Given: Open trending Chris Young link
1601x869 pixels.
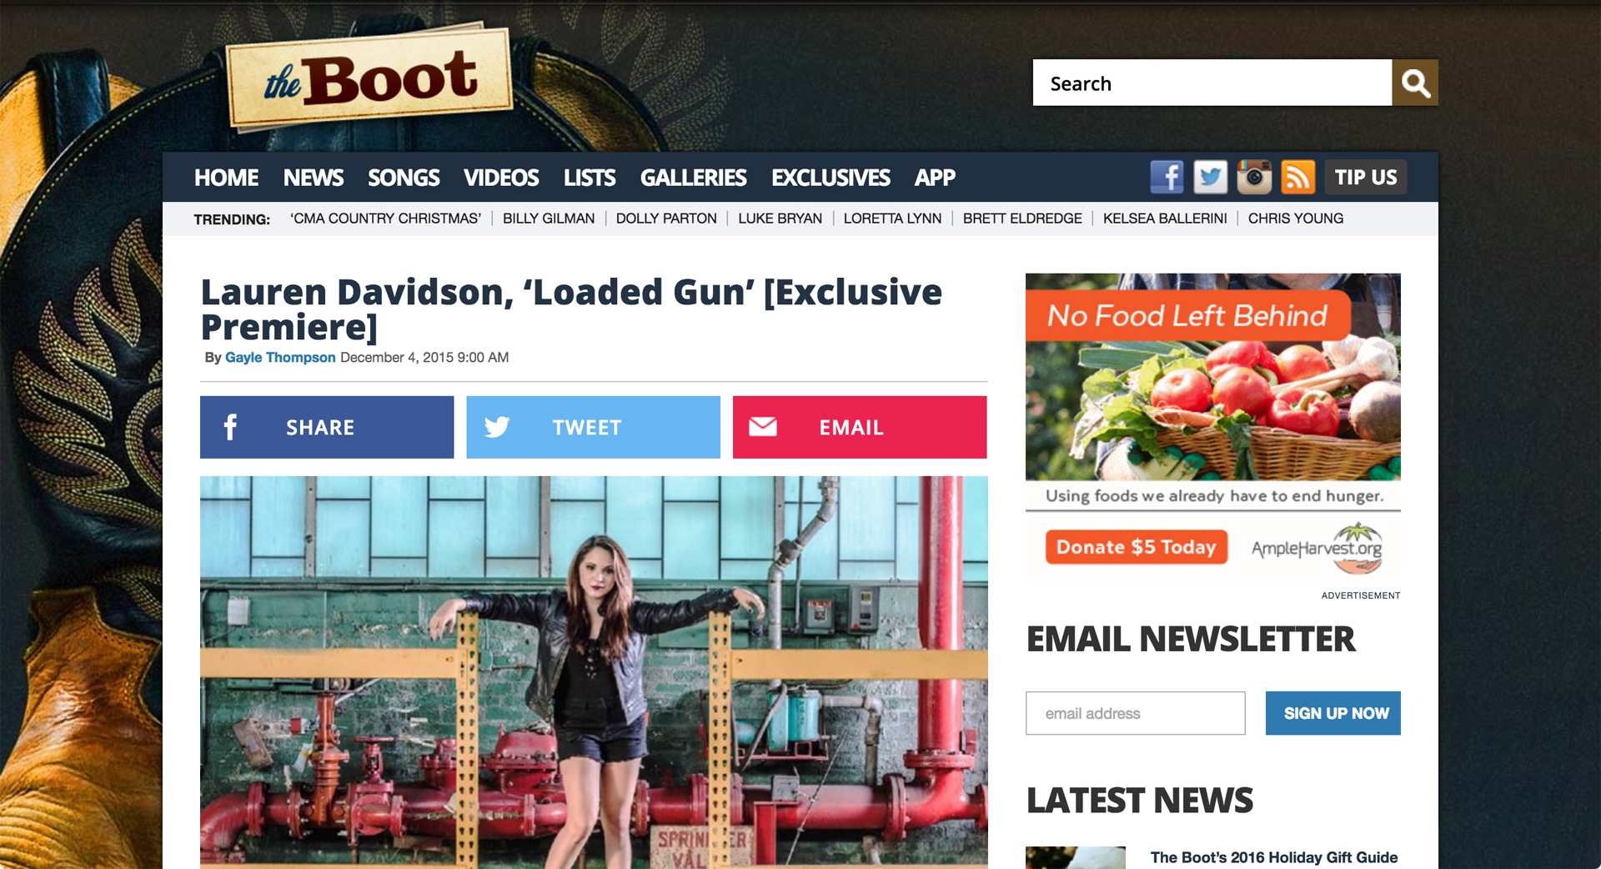Looking at the screenshot, I should 1296,219.
